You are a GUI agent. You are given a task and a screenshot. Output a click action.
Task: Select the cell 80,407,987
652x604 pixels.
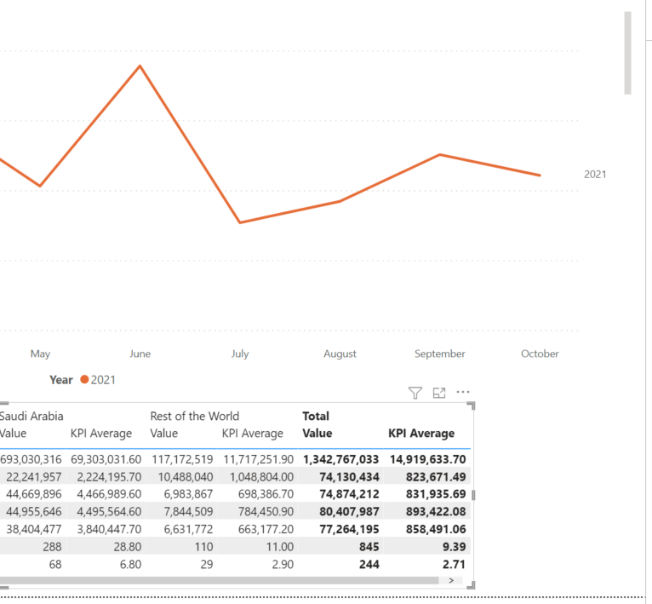(x=349, y=512)
